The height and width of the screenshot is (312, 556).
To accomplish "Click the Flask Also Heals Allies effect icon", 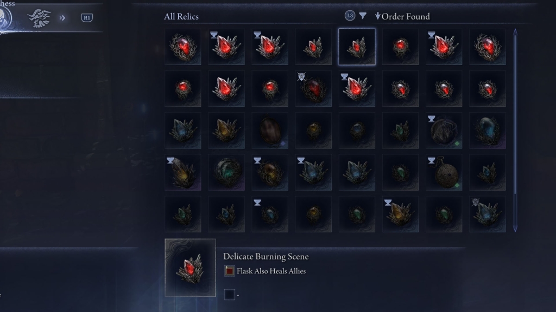I will [230, 271].
